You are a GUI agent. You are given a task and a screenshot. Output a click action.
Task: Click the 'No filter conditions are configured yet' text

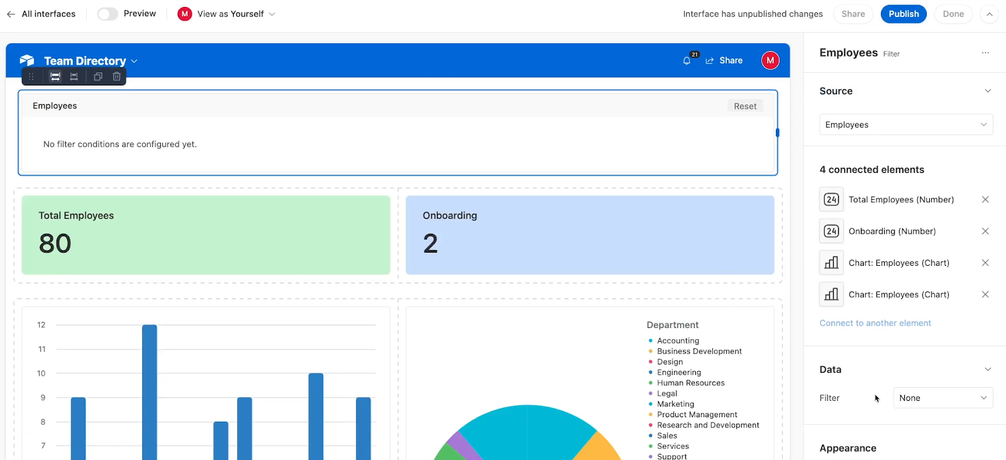coord(120,144)
